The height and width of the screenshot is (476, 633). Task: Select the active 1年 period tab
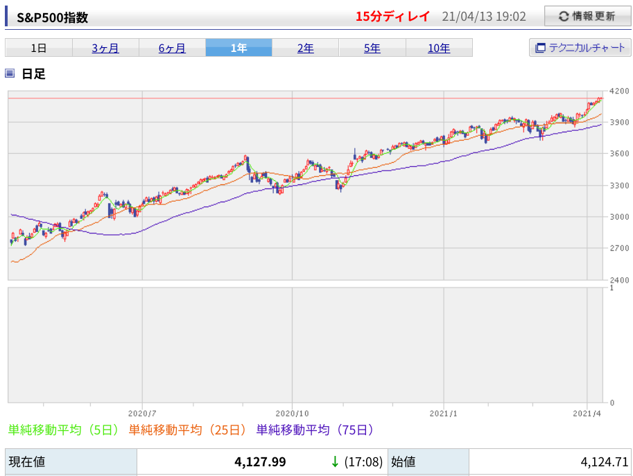[x=239, y=48]
